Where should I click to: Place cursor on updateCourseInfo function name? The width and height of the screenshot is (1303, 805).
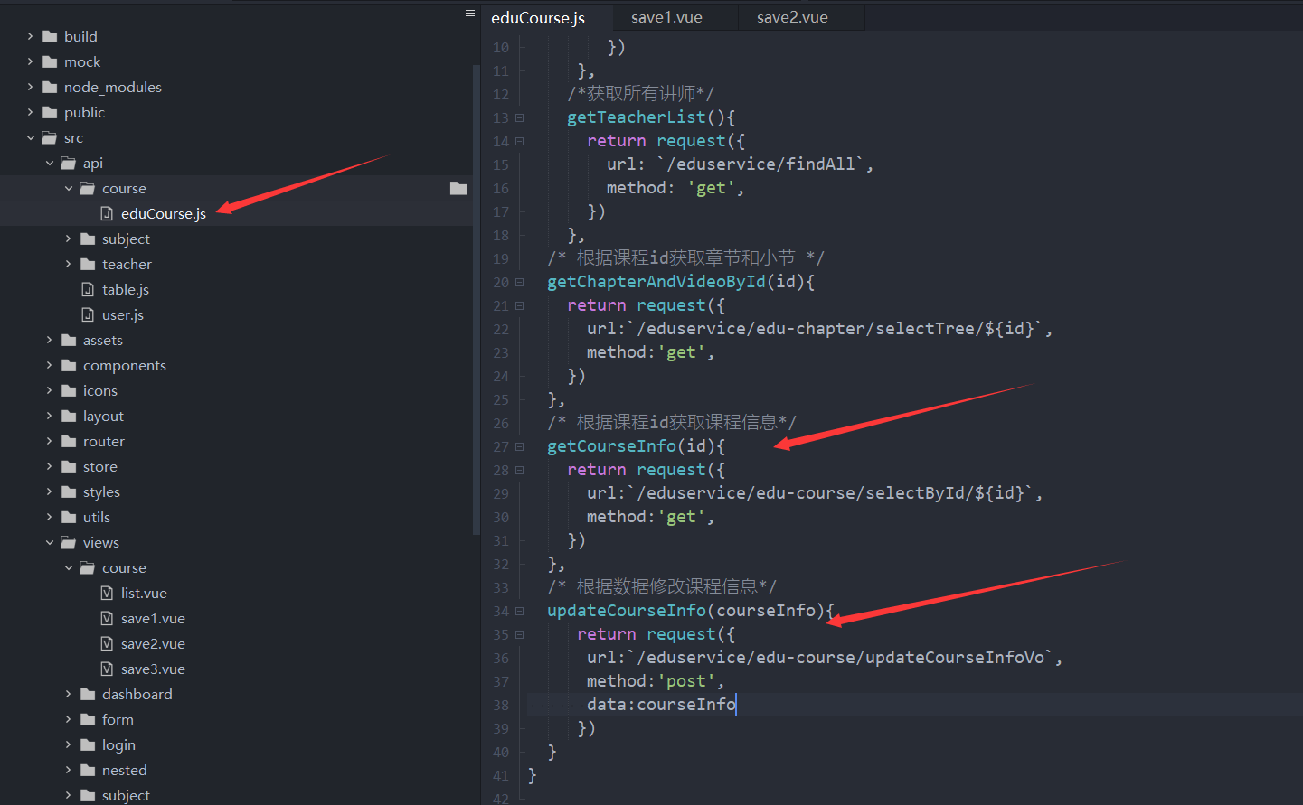[x=626, y=611]
